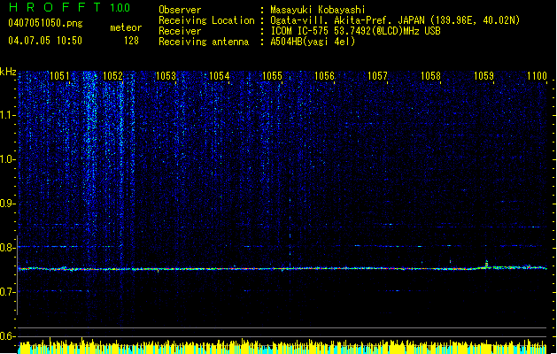Click the 1059 time marker

point(484,76)
